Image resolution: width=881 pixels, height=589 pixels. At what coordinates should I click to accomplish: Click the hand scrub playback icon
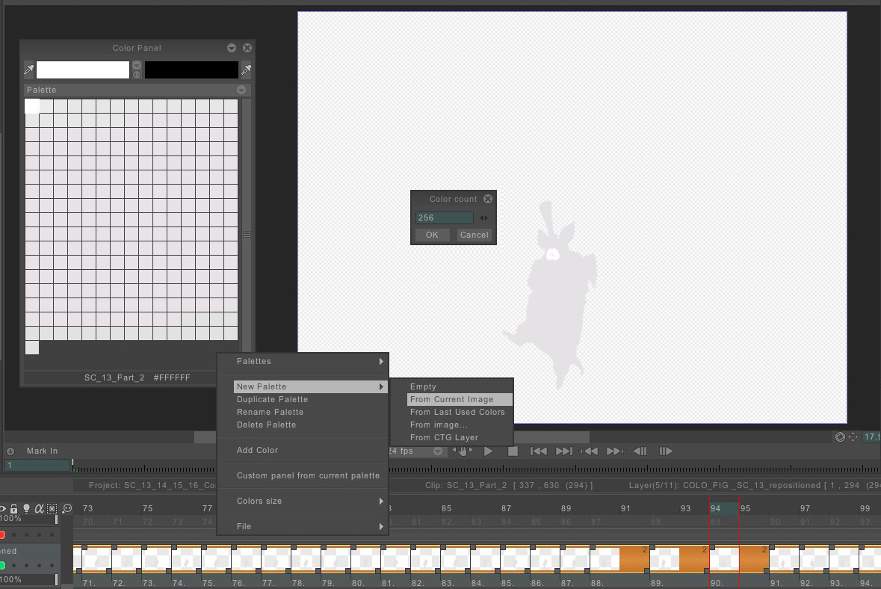463,451
